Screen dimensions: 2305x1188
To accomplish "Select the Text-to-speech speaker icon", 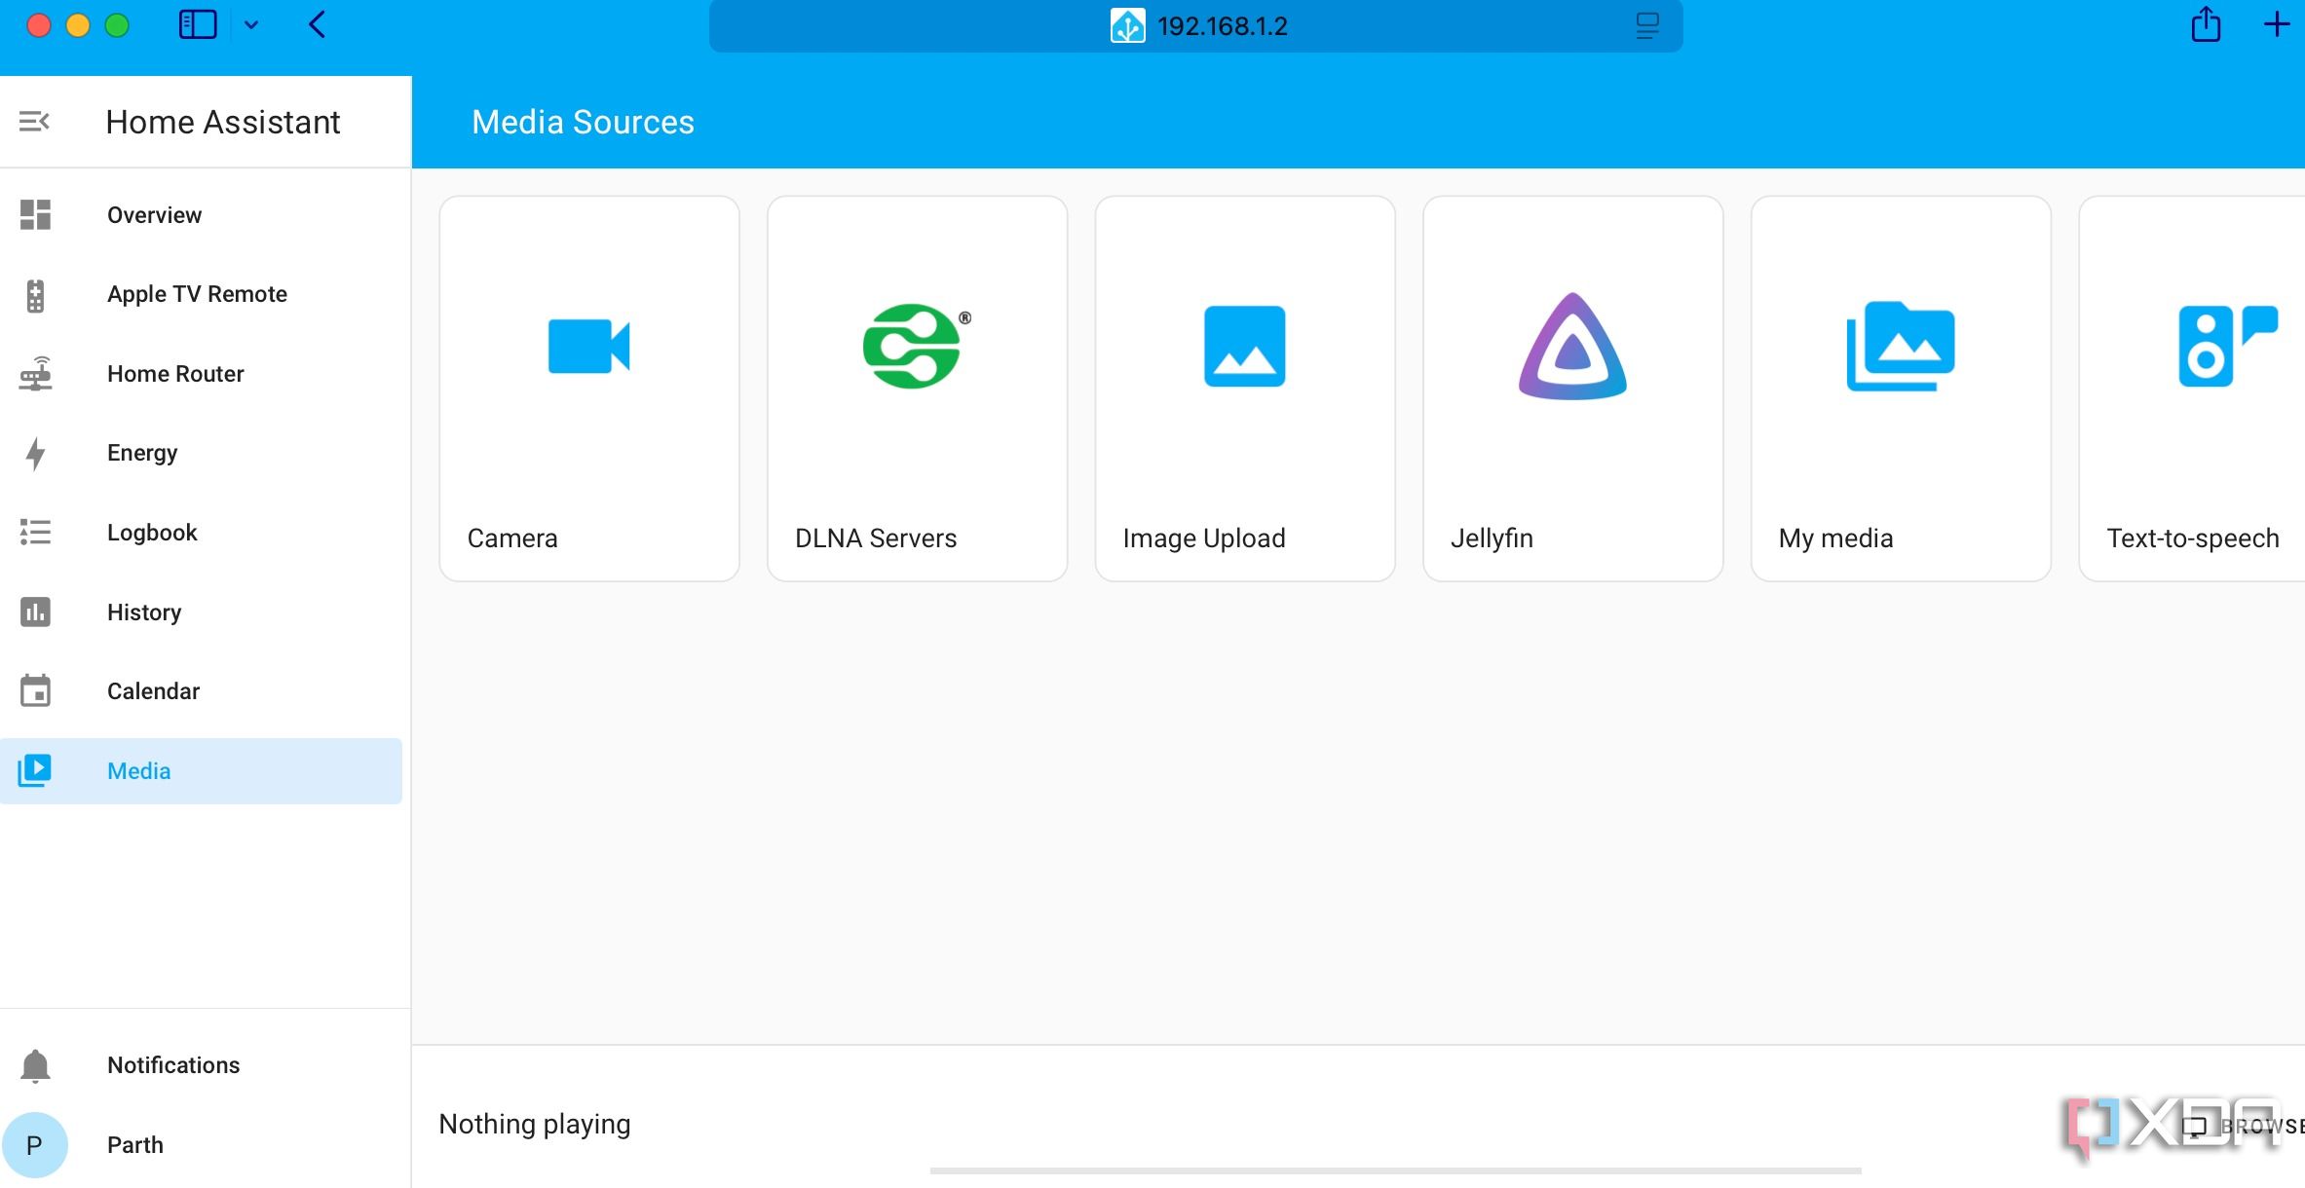I will pos(2227,346).
